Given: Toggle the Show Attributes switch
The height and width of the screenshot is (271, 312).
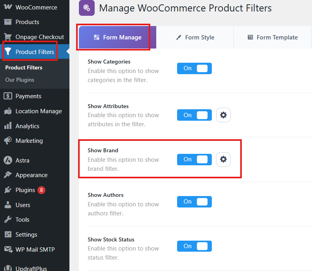Looking at the screenshot, I should point(194,115).
